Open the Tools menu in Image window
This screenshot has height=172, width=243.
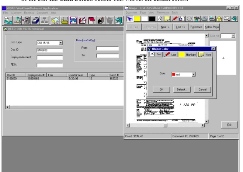(x=175, y=13)
